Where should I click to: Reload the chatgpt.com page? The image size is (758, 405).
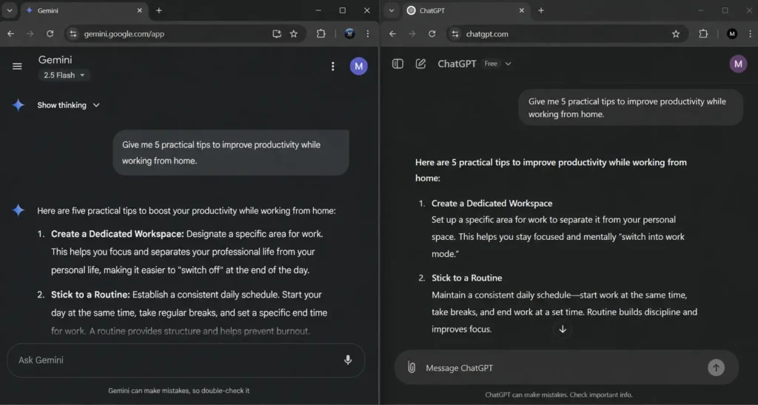tap(432, 34)
